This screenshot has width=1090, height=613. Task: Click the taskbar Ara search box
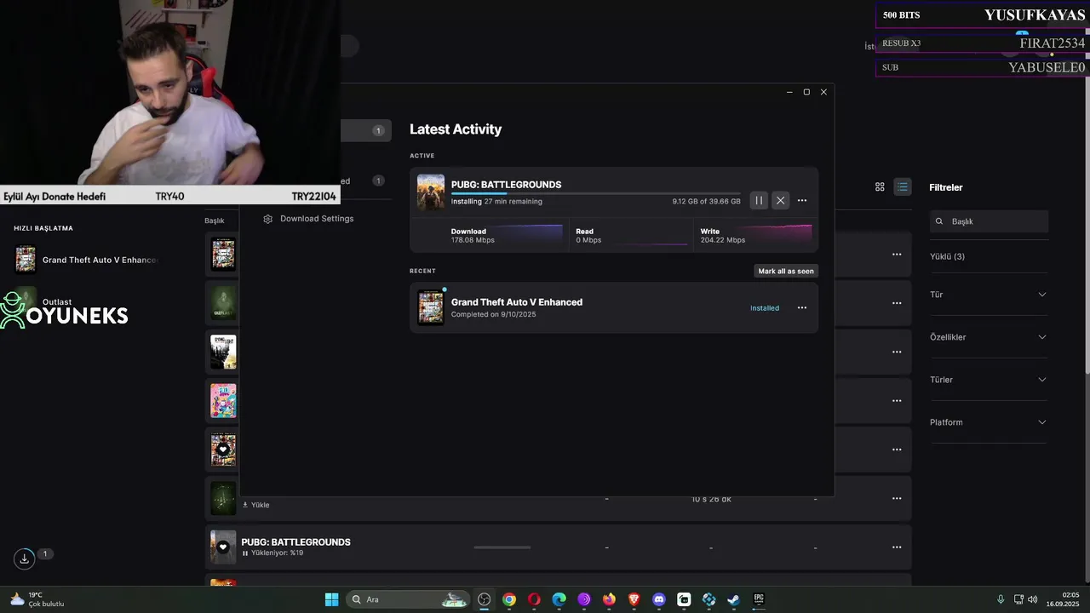tap(409, 599)
